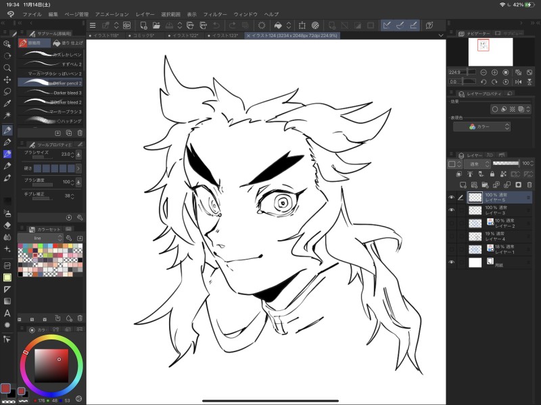
Task: Open the レイヤー menu
Action: coord(145,14)
